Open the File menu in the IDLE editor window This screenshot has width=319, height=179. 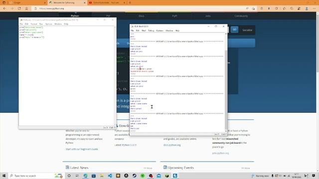21,24
